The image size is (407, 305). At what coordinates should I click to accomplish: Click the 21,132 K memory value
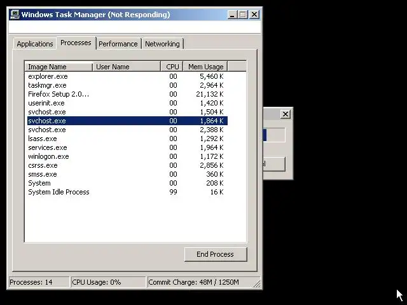(x=210, y=94)
